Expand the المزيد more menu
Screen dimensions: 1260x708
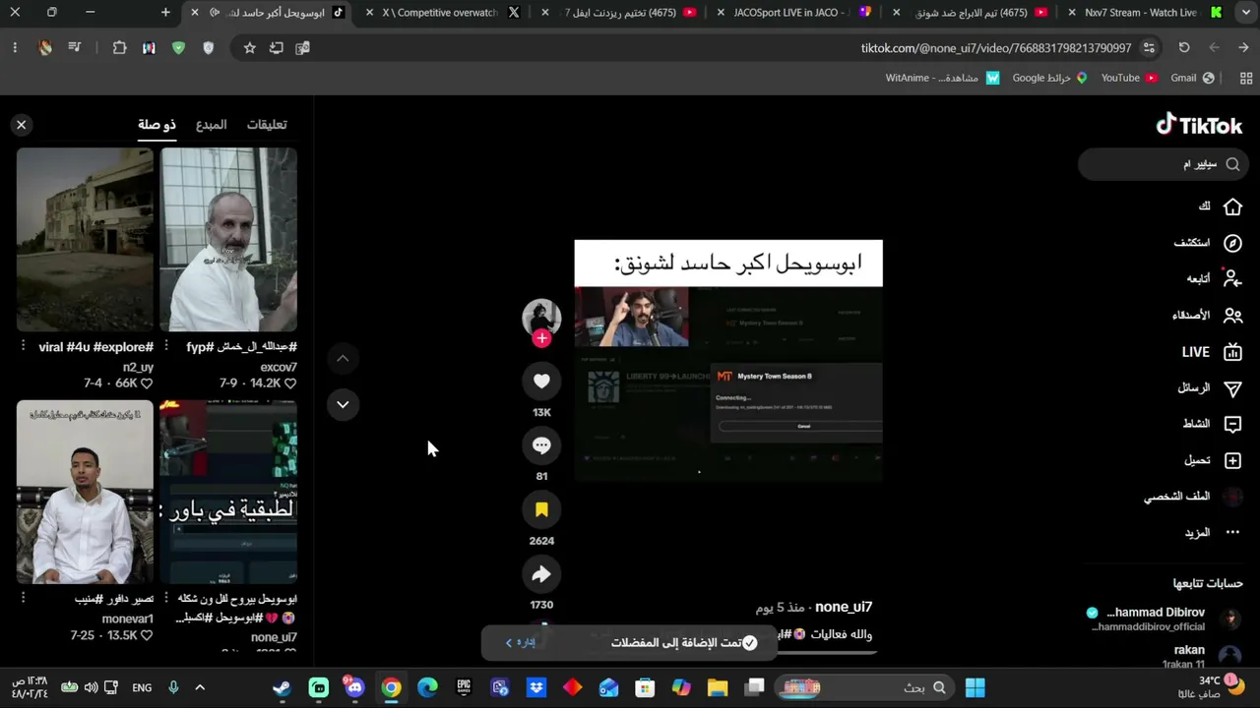tap(1213, 532)
